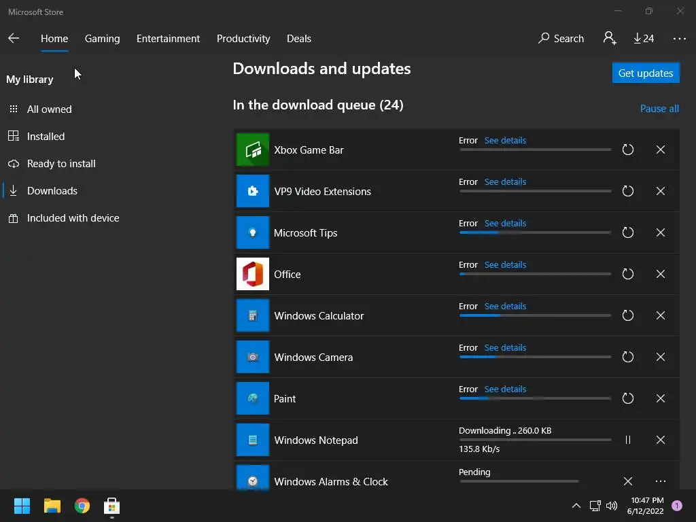See error details for Microsoft Tips

click(505, 223)
